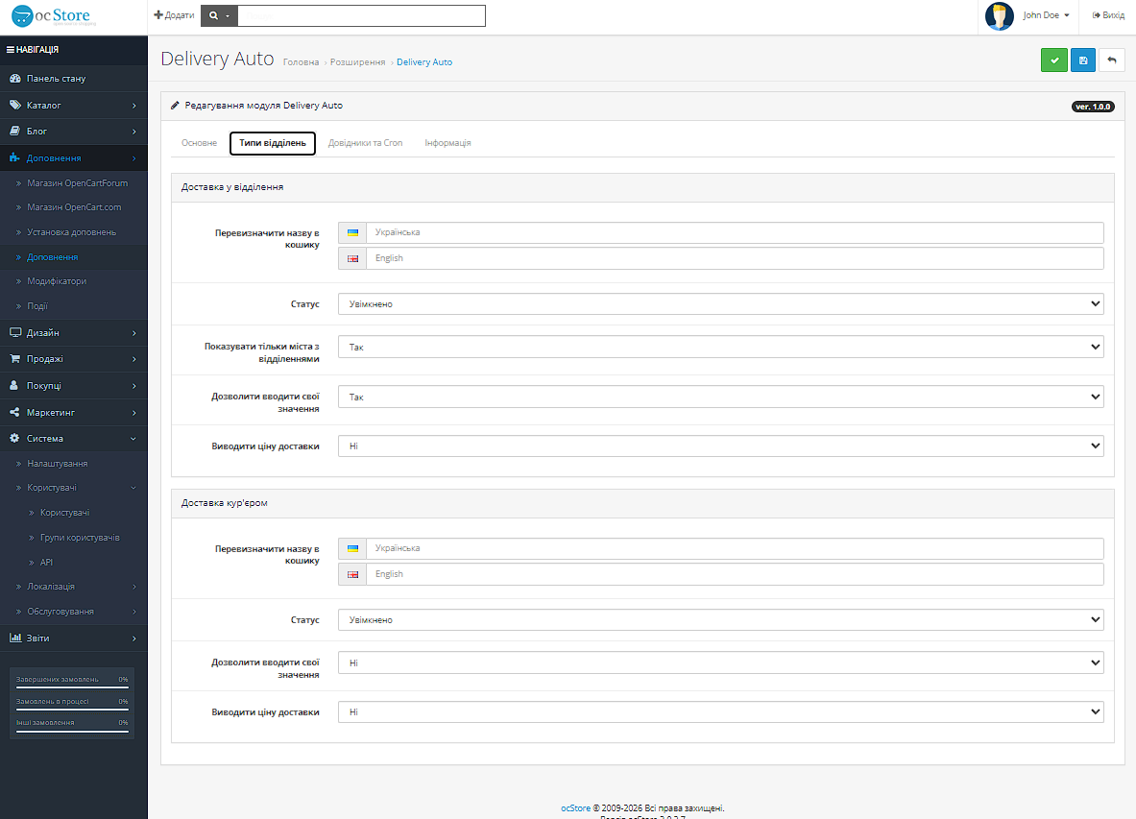Click Головна breadcrumb link
This screenshot has width=1136, height=819.
coord(301,62)
